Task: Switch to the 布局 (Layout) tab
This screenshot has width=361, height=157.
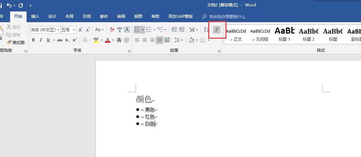Action: point(70,17)
